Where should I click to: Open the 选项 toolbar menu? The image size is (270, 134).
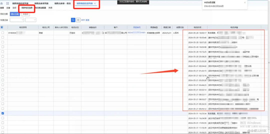pos(14,8)
